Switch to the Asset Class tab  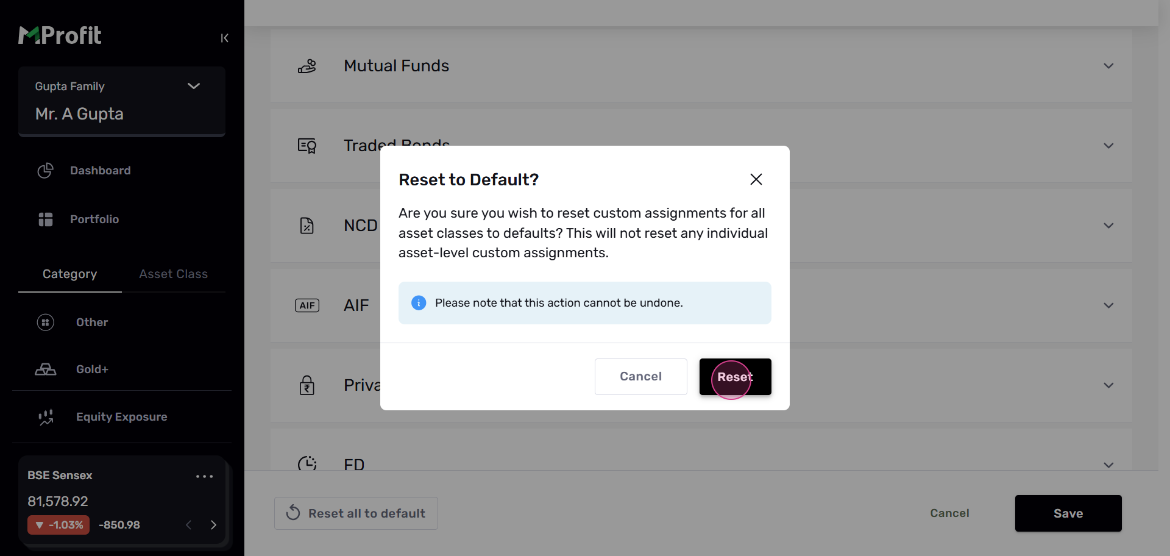(174, 274)
